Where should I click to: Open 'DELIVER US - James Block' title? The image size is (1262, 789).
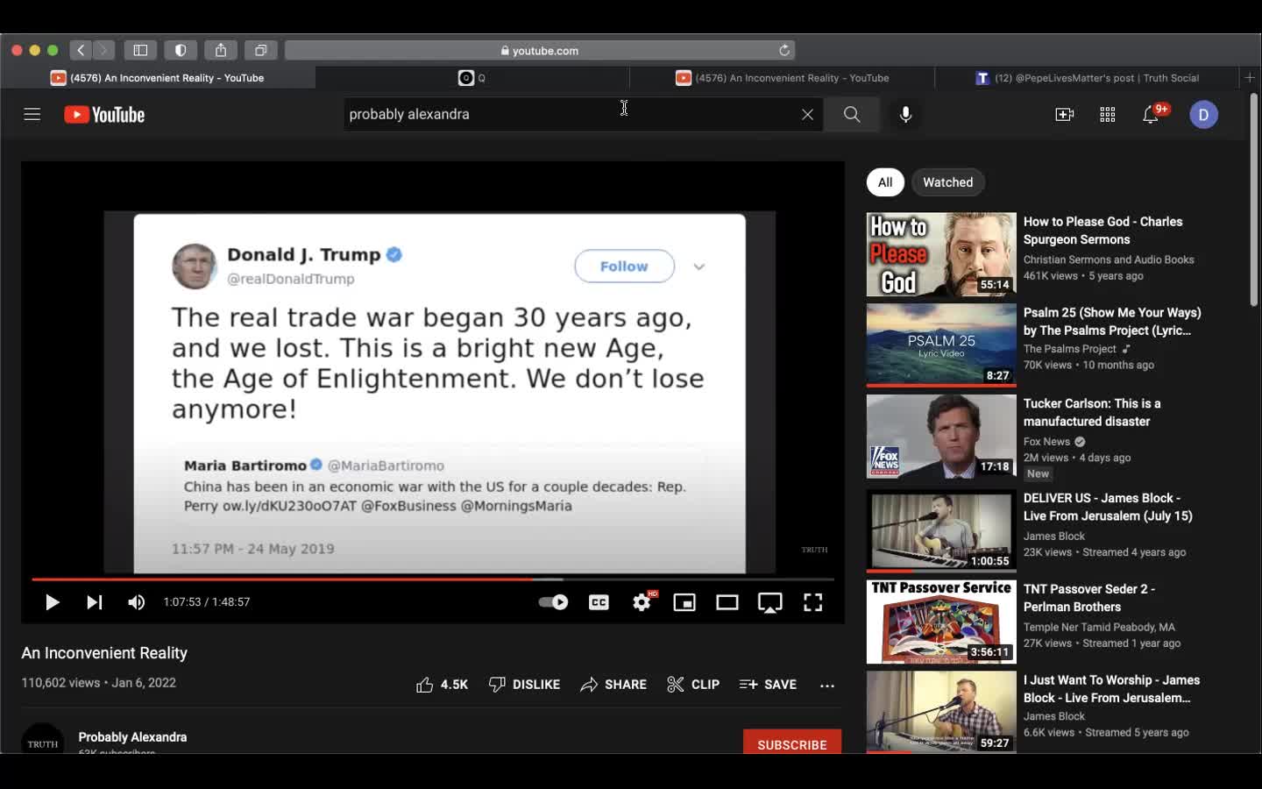[1108, 507]
